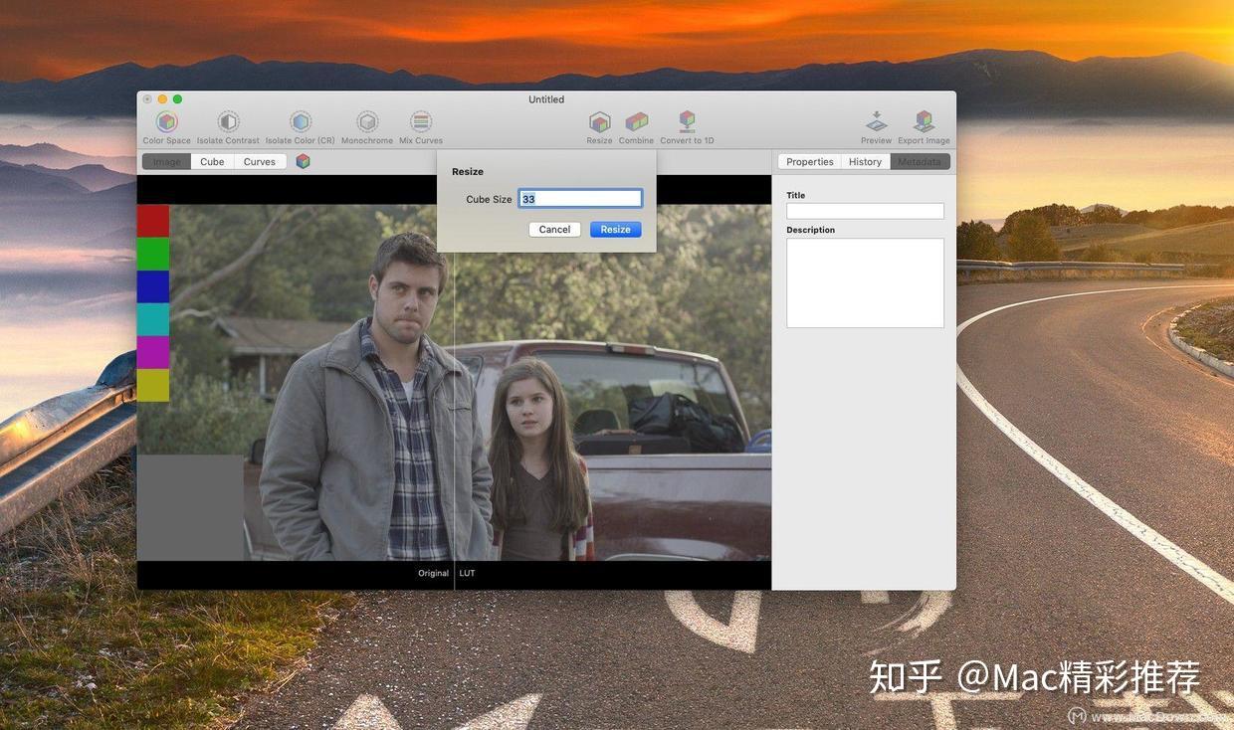This screenshot has height=730, width=1234.
Task: Apply the Monochrome tool
Action: [x=366, y=124]
